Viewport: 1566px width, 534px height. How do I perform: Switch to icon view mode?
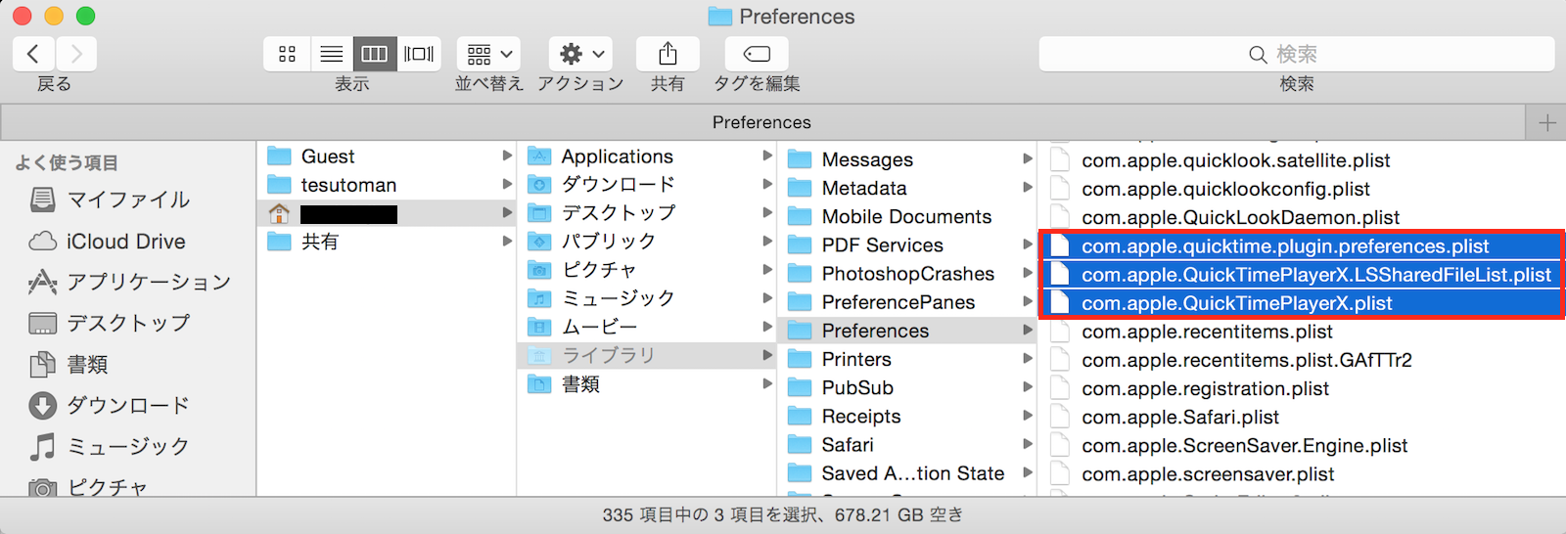point(287,54)
